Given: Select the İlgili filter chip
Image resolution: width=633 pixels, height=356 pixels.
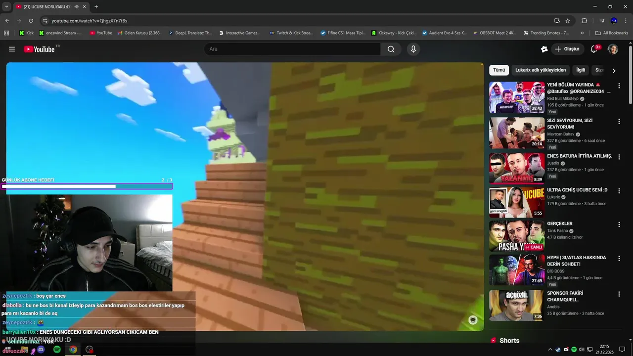Looking at the screenshot, I should (x=581, y=70).
